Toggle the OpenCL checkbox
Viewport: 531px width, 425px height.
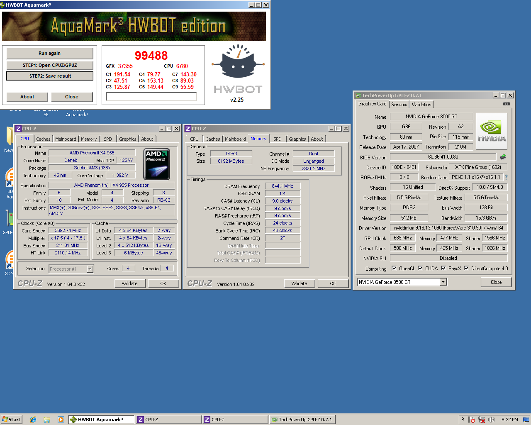(x=394, y=268)
